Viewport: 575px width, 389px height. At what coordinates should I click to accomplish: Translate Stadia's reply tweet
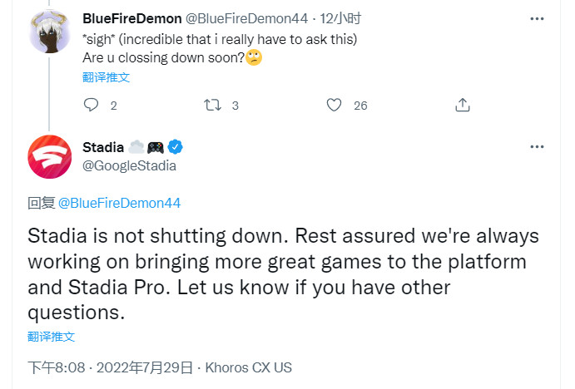(52, 337)
